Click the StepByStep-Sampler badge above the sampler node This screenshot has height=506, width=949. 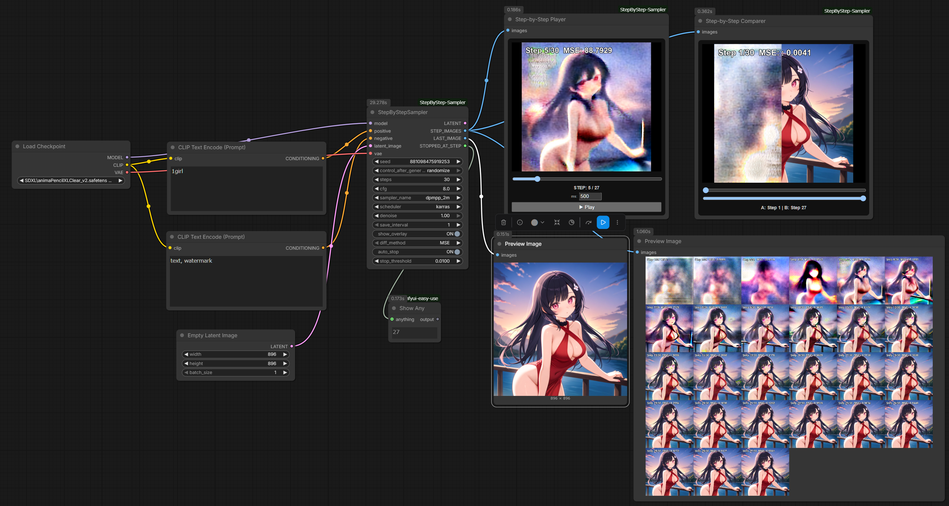442,102
